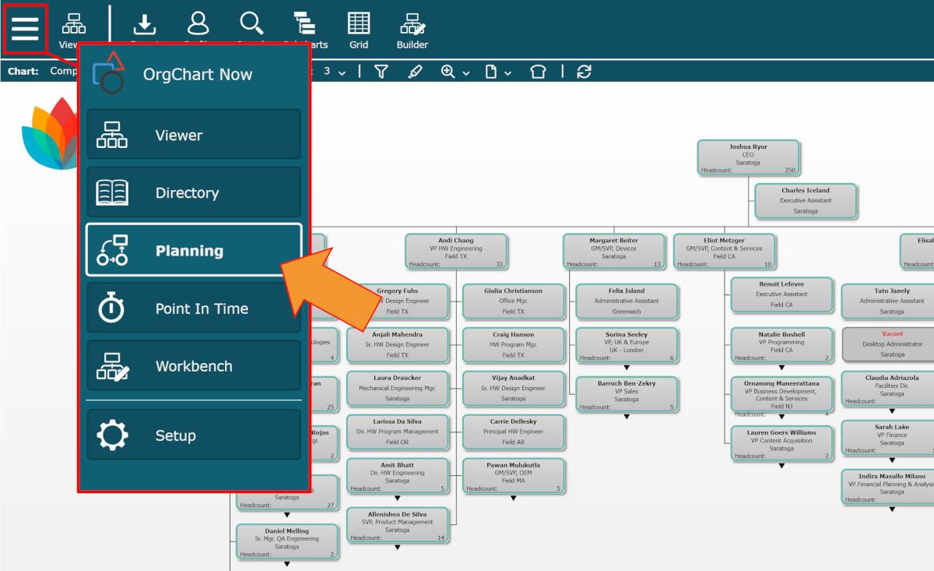The width and height of the screenshot is (934, 571).
Task: Open the Builder tool
Action: click(412, 30)
